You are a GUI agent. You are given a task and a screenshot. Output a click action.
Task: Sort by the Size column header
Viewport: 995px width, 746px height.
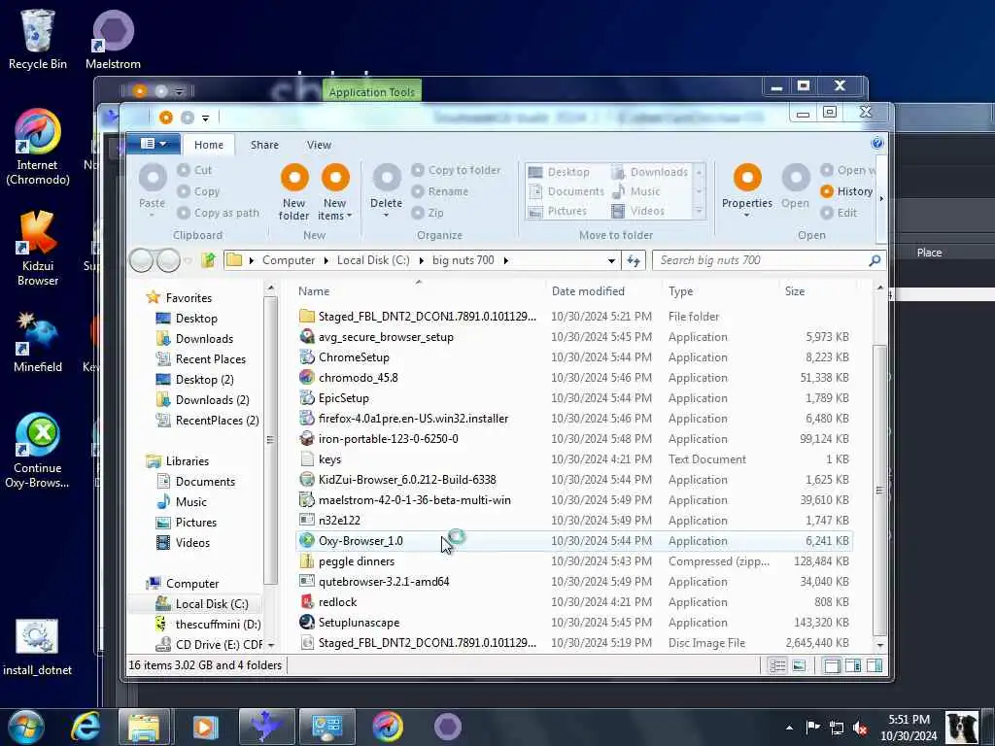795,291
